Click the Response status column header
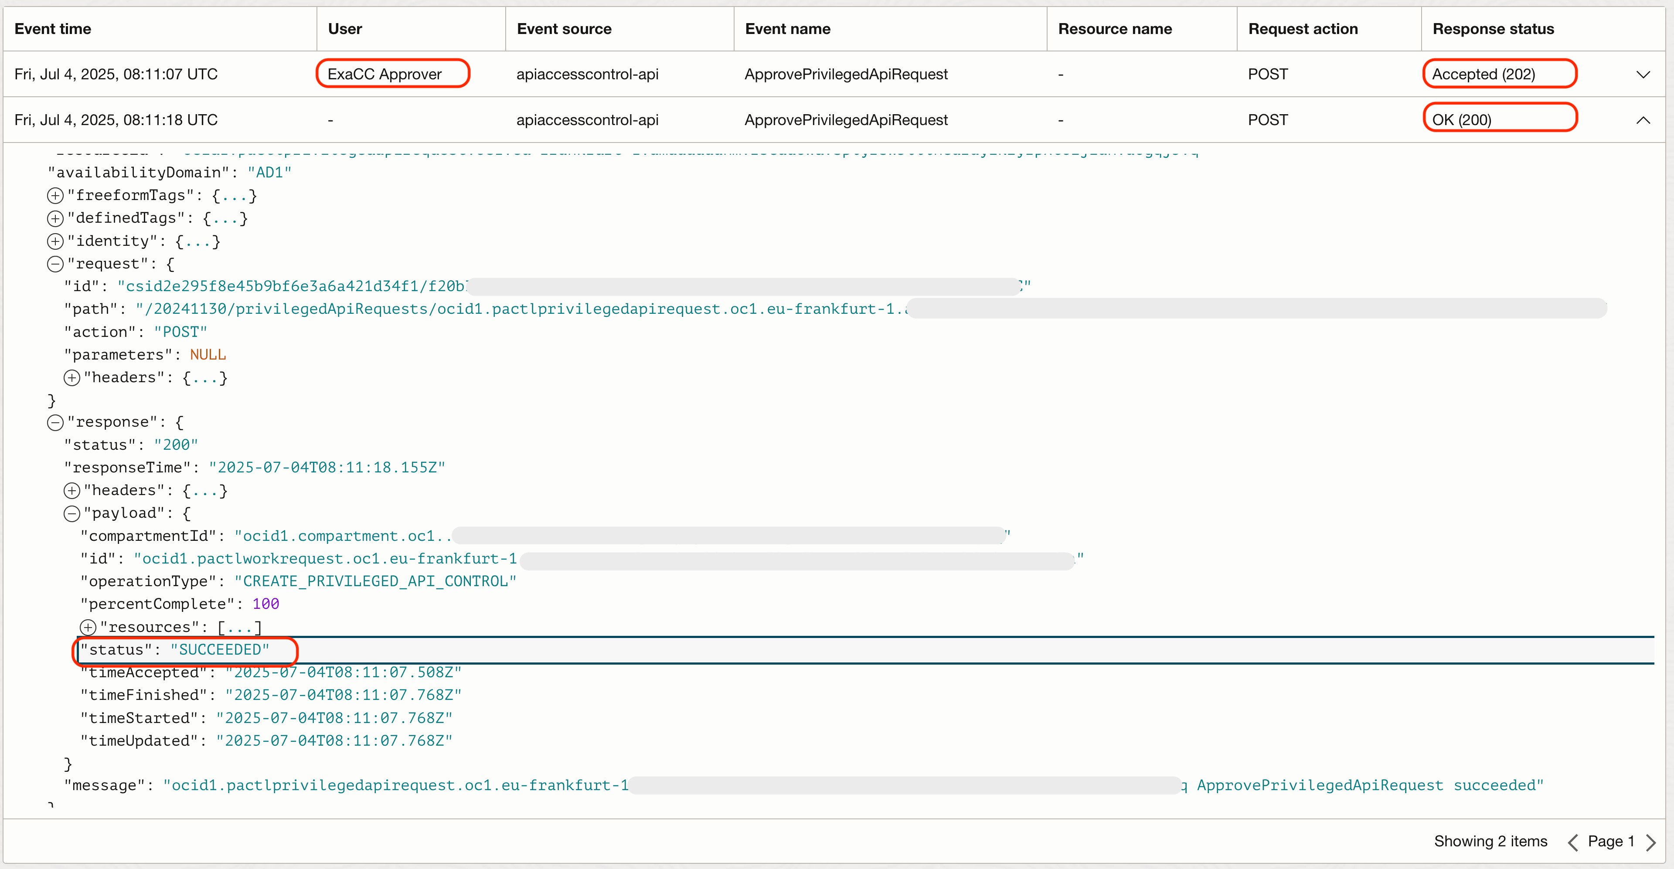This screenshot has width=1674, height=869. pyautogui.click(x=1493, y=29)
